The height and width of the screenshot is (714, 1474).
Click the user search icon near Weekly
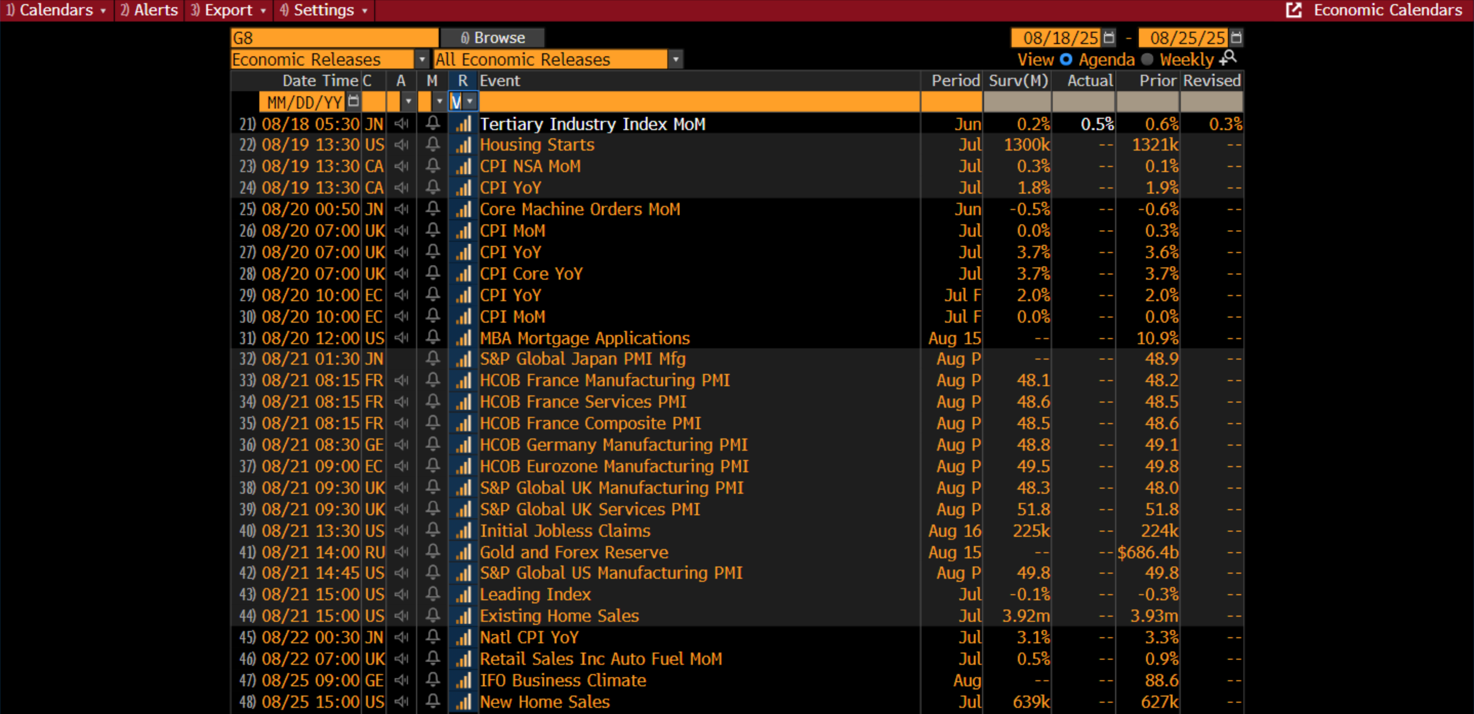[x=1229, y=58]
